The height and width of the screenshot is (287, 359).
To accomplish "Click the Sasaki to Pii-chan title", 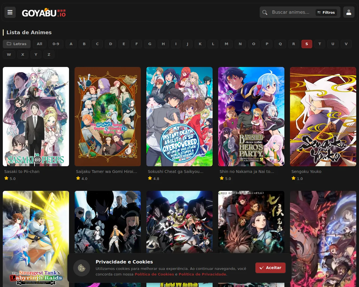I will point(22,172).
